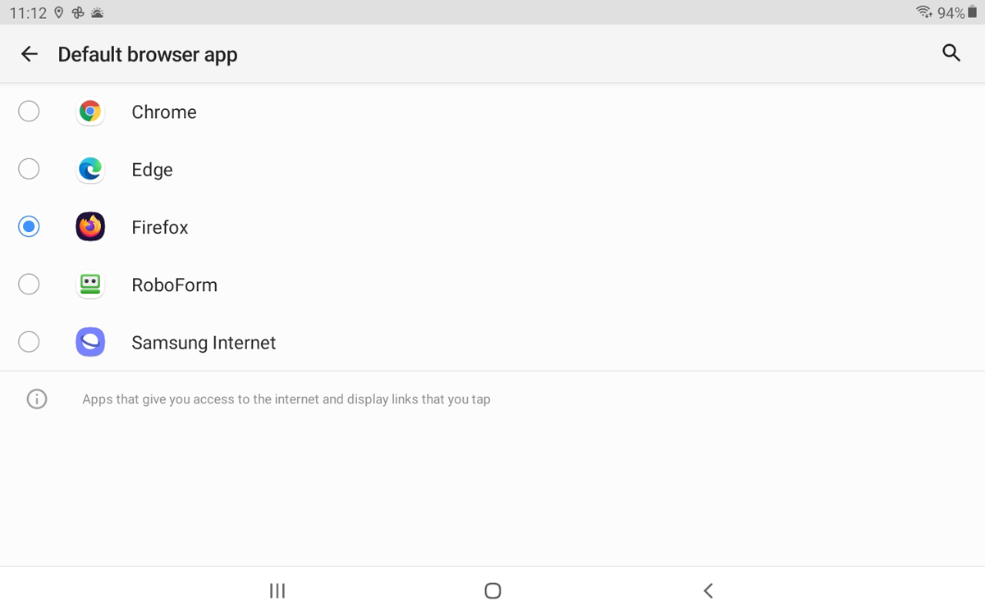This screenshot has height=615, width=985.
Task: Tap the info circle icon
Action: pyautogui.click(x=37, y=399)
